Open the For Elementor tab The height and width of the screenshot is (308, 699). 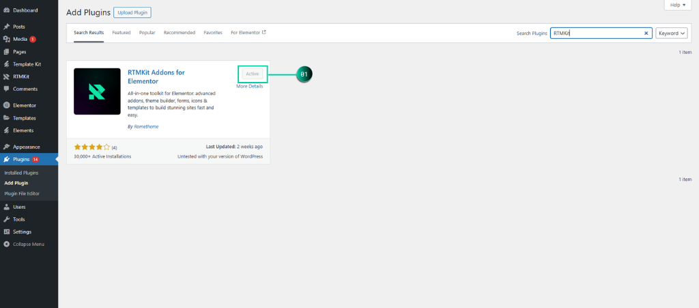pyautogui.click(x=248, y=33)
